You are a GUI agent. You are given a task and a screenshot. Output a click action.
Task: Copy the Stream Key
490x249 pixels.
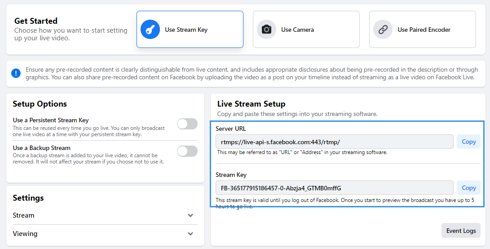[469, 188]
